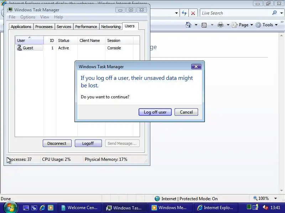Open the Windows Start orb

click(x=11, y=208)
